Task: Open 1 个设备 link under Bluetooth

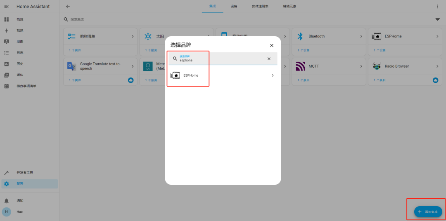Action: pyautogui.click(x=304, y=50)
